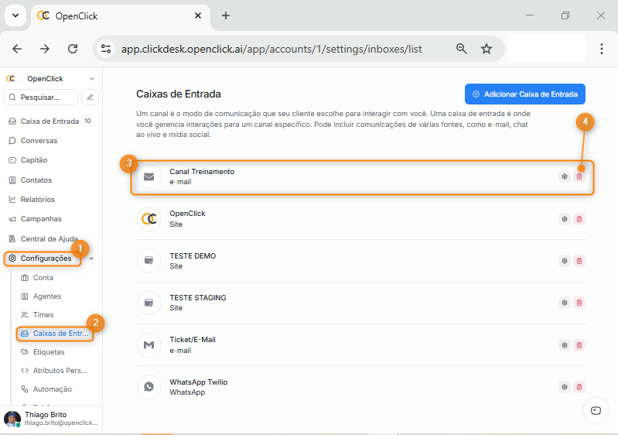Reload the page with the refresh button
The height and width of the screenshot is (435, 618).
click(73, 49)
